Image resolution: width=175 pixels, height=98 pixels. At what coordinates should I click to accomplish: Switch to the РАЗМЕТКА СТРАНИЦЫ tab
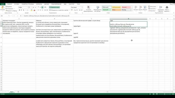(x=28, y=4)
